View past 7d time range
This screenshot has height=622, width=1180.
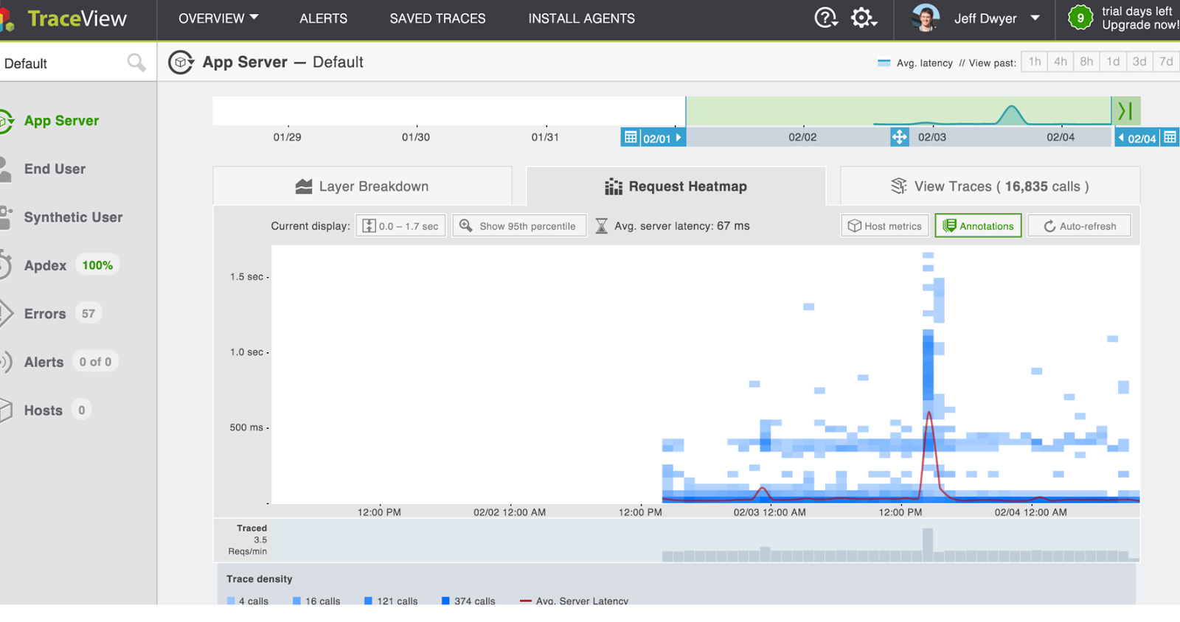click(1166, 62)
